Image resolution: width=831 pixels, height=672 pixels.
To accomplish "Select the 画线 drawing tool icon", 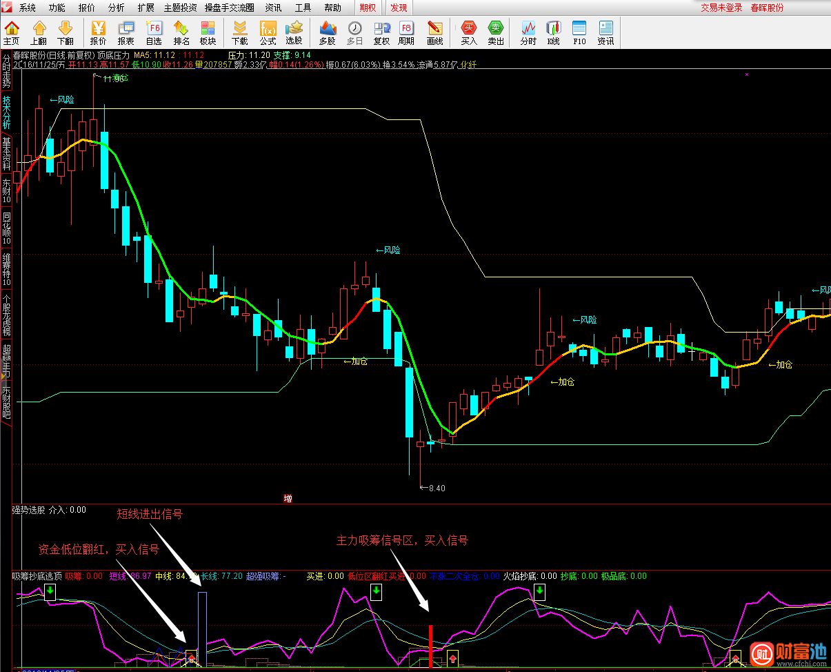I will pyautogui.click(x=435, y=32).
